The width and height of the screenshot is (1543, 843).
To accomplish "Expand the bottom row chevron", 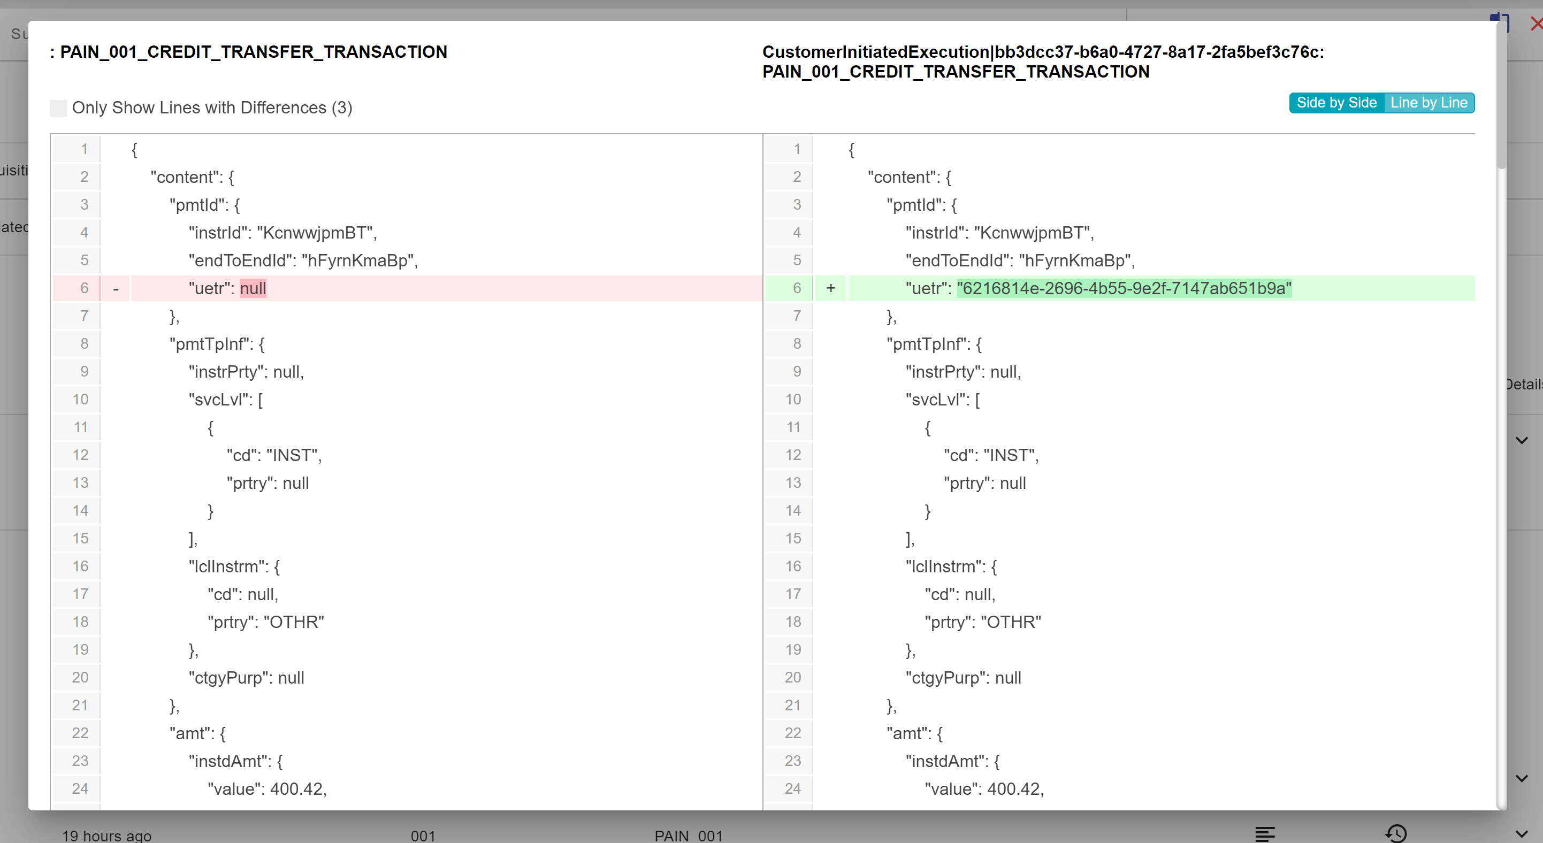I will [x=1522, y=833].
